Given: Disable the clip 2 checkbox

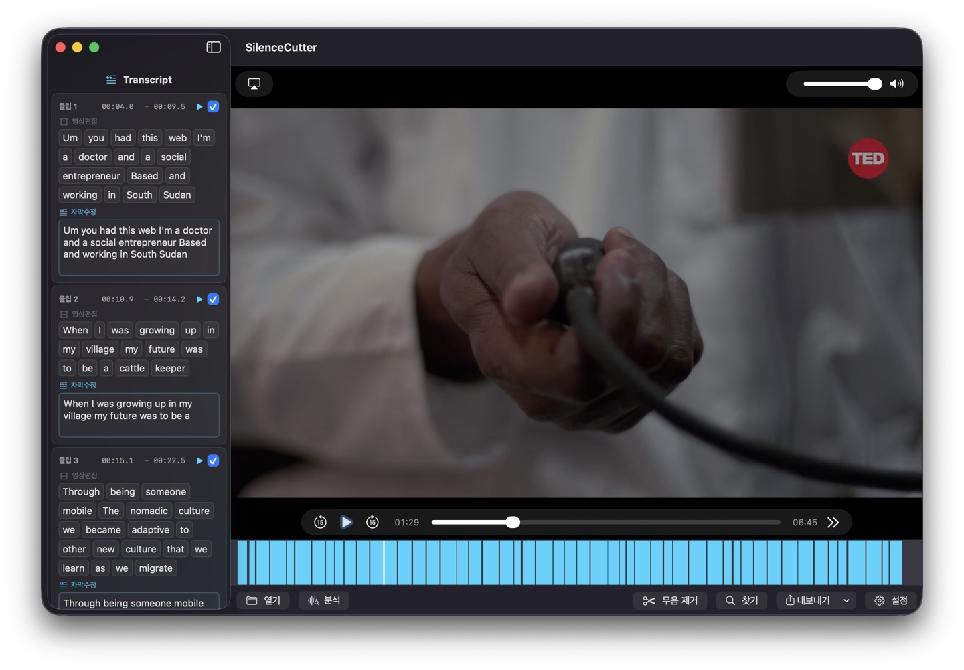Looking at the screenshot, I should 213,299.
